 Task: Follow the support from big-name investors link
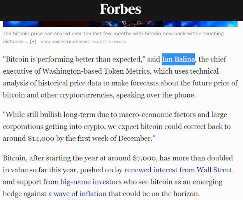(x=69, y=182)
